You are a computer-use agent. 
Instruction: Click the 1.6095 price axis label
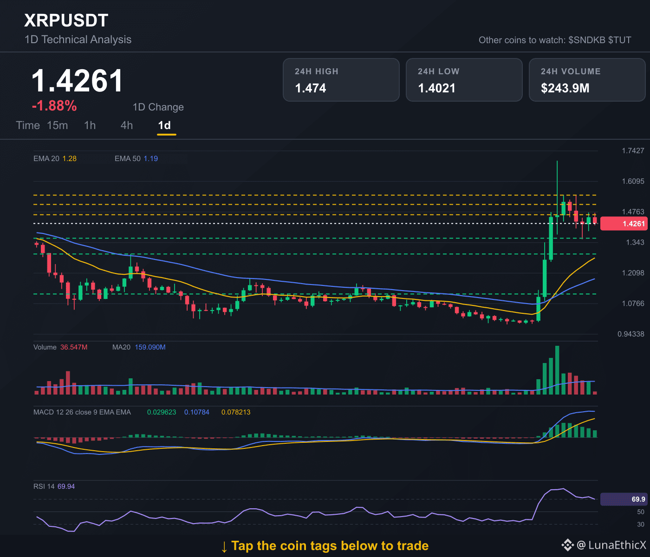(633, 181)
